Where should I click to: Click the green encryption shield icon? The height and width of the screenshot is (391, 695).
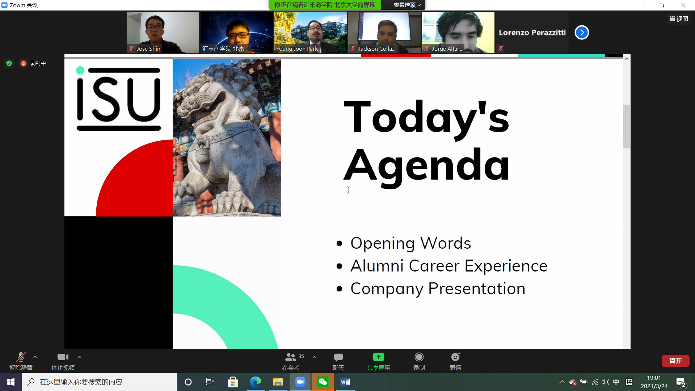tap(9, 63)
